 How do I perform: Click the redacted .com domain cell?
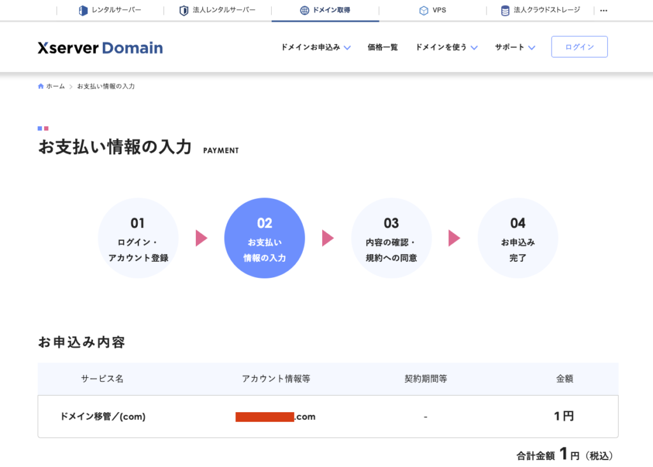(275, 417)
